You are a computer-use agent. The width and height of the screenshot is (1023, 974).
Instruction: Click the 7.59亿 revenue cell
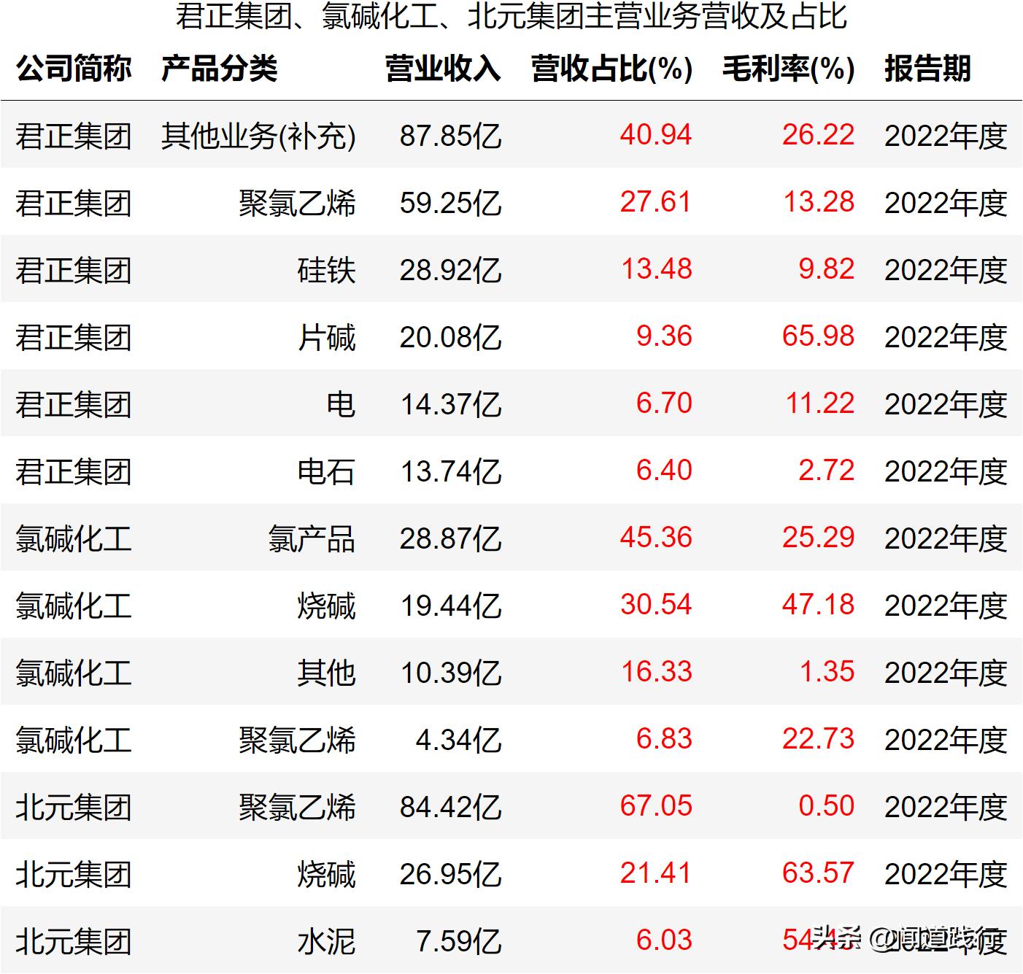pos(459,941)
